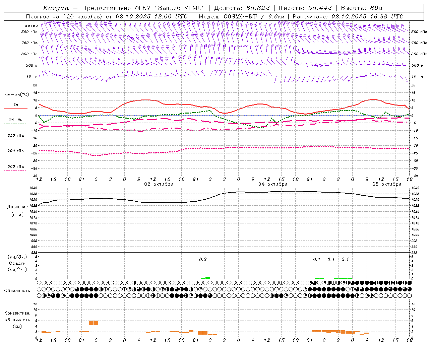Click the tallest orange convective cloud bar
The image size is (429, 343).
point(94,323)
